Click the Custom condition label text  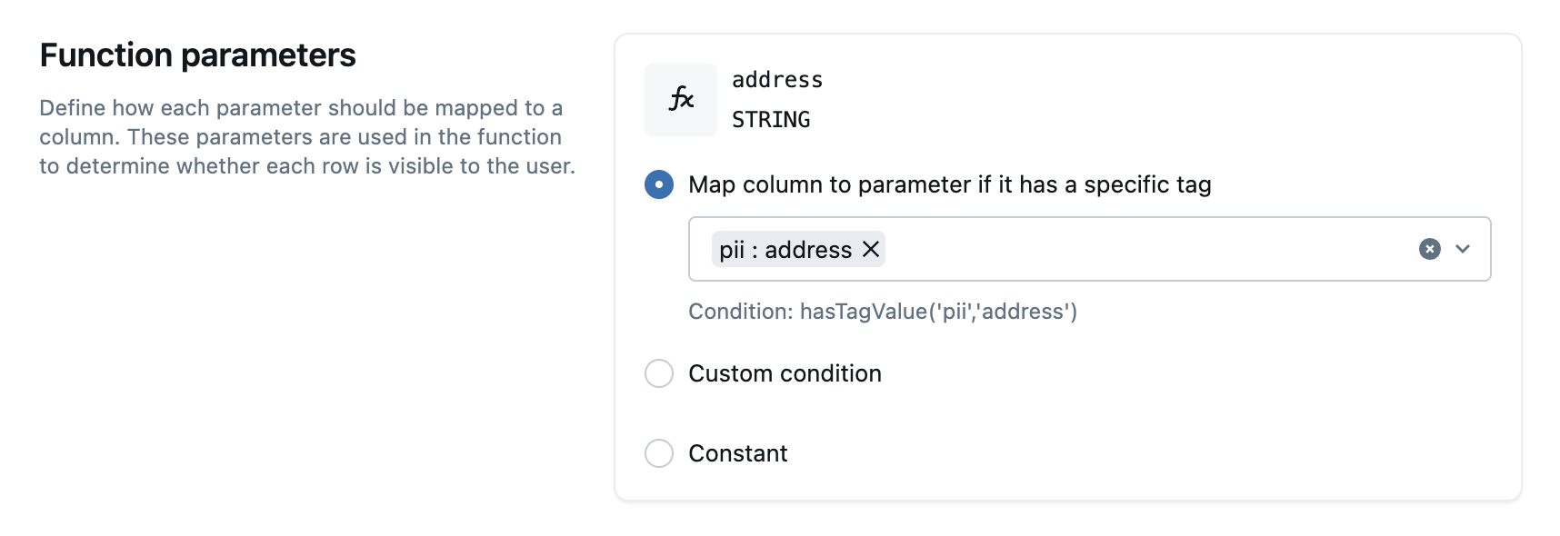pos(785,373)
